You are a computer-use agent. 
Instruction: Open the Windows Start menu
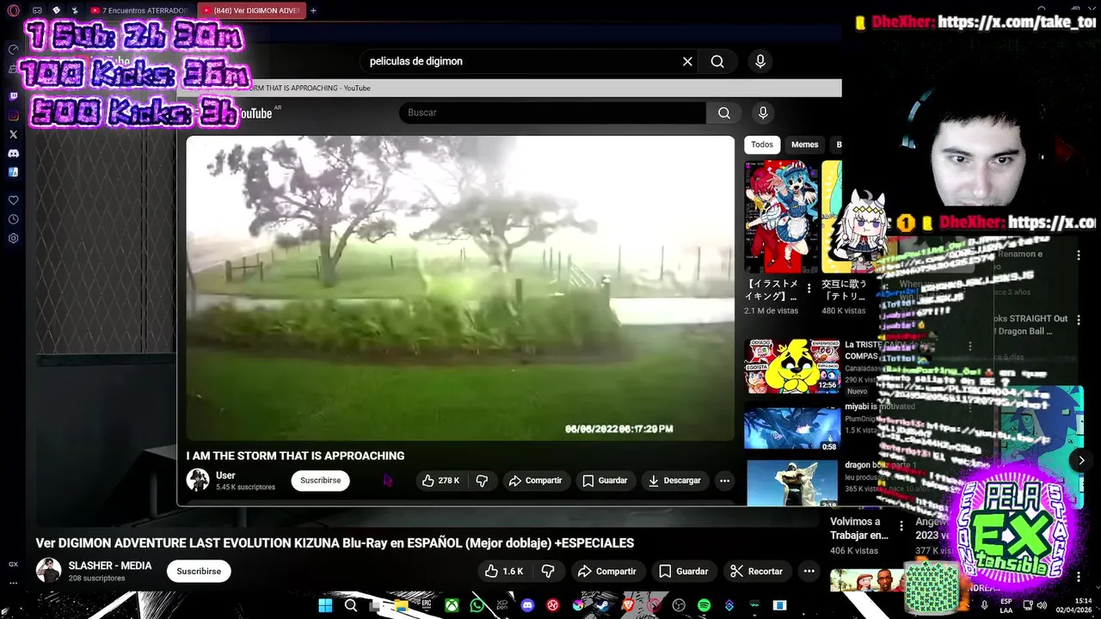pyautogui.click(x=325, y=605)
